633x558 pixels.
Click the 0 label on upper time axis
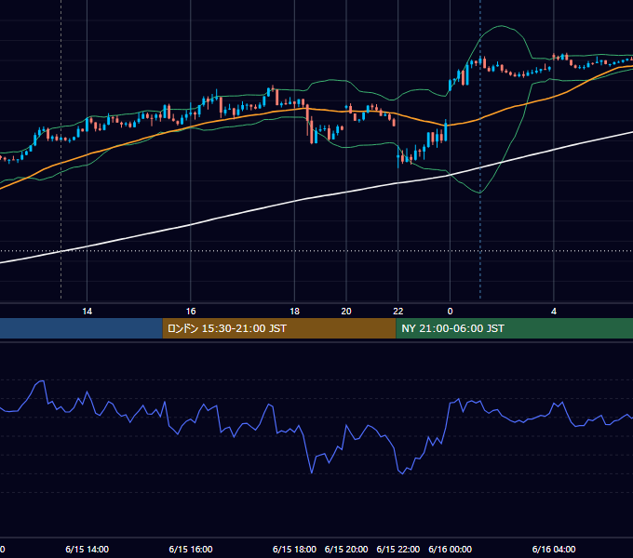coord(450,312)
